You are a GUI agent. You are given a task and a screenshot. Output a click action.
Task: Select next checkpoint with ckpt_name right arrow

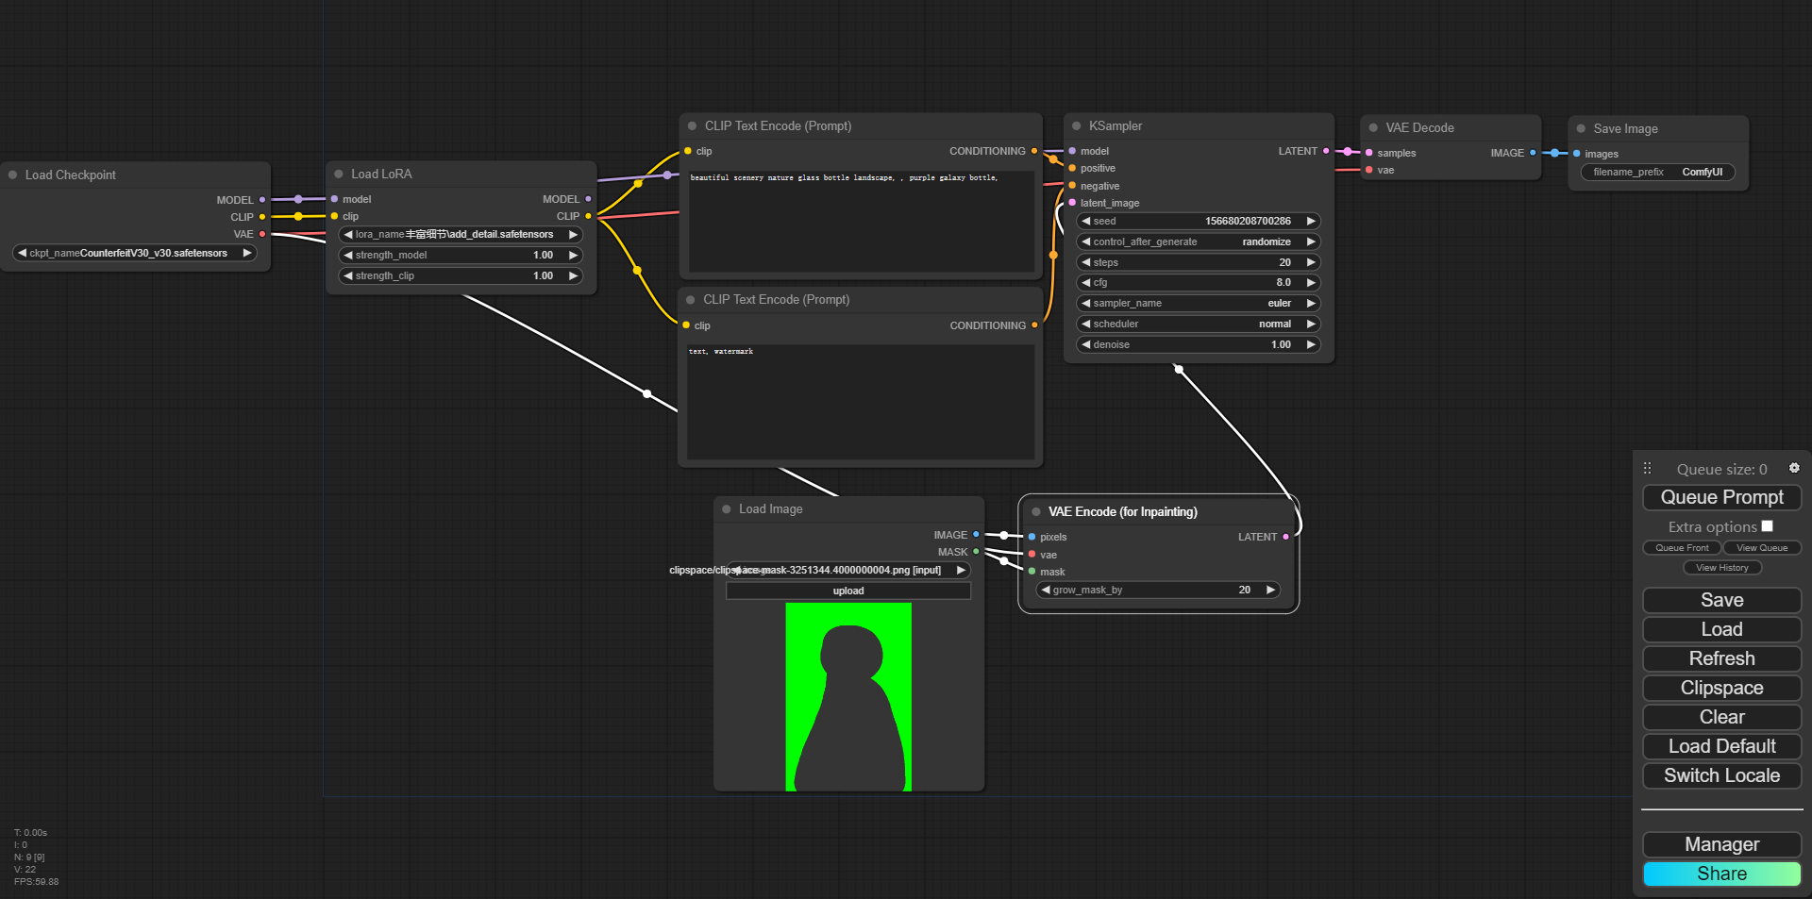pyautogui.click(x=247, y=253)
